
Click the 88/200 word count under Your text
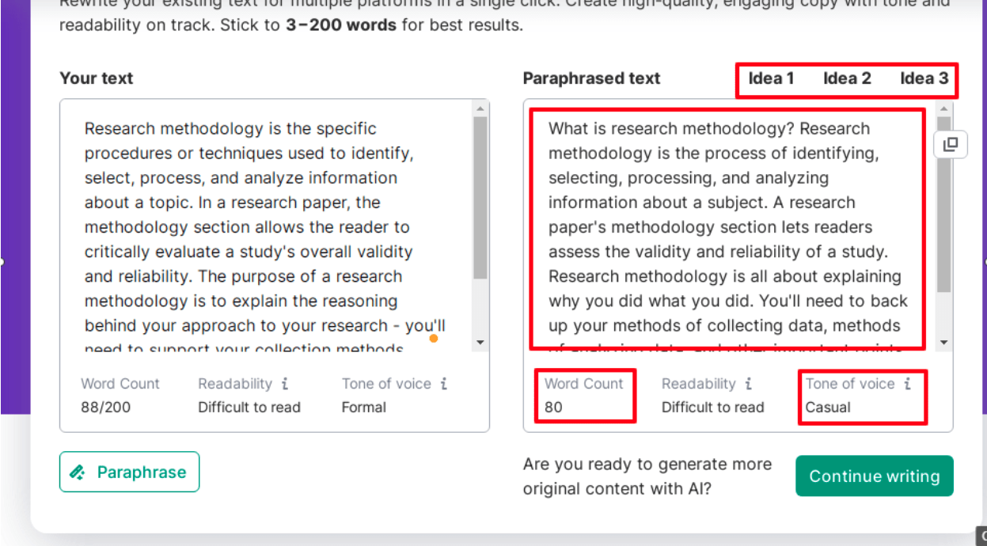(x=106, y=408)
